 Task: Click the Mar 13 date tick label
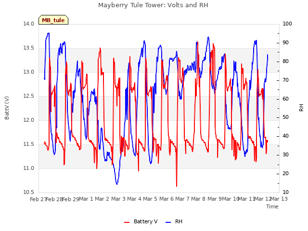[279, 199]
